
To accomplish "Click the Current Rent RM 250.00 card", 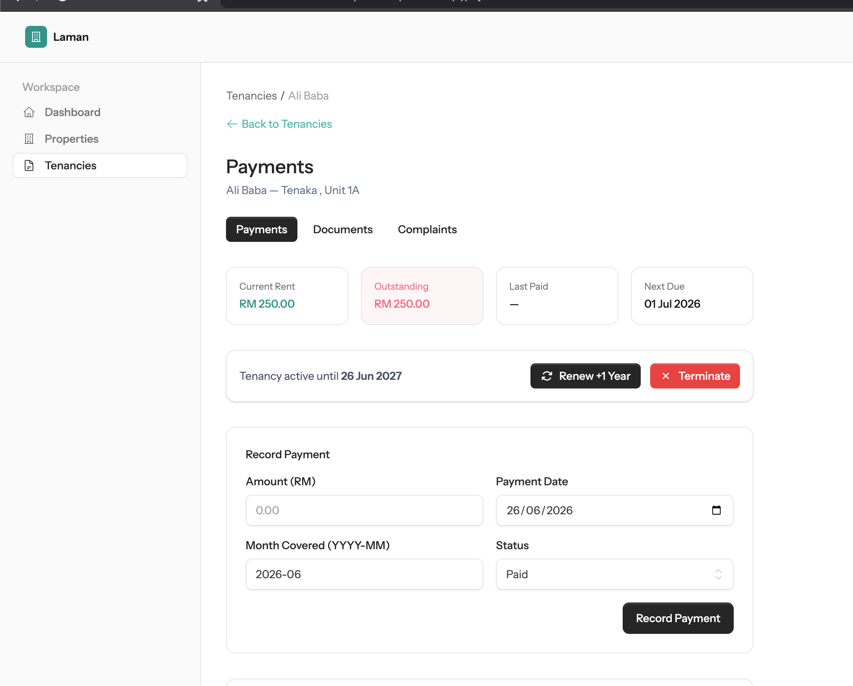I will pyautogui.click(x=287, y=296).
